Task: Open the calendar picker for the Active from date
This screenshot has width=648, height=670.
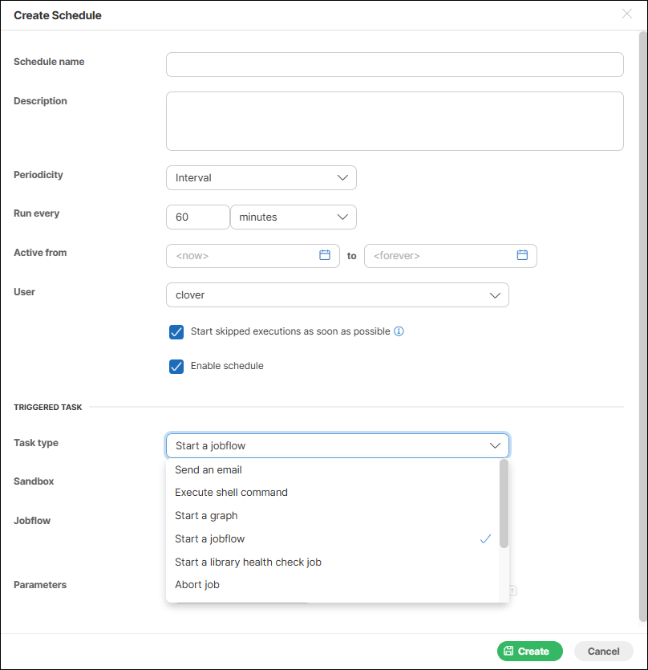Action: click(325, 255)
